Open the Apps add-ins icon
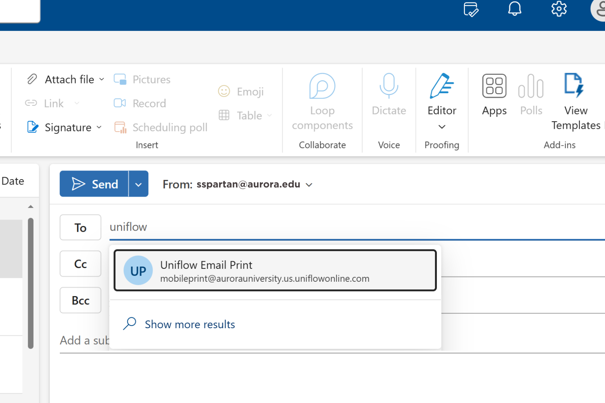 pyautogui.click(x=494, y=86)
